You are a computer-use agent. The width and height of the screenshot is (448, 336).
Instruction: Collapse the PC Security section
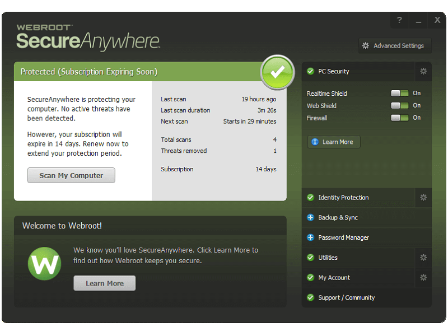358,72
